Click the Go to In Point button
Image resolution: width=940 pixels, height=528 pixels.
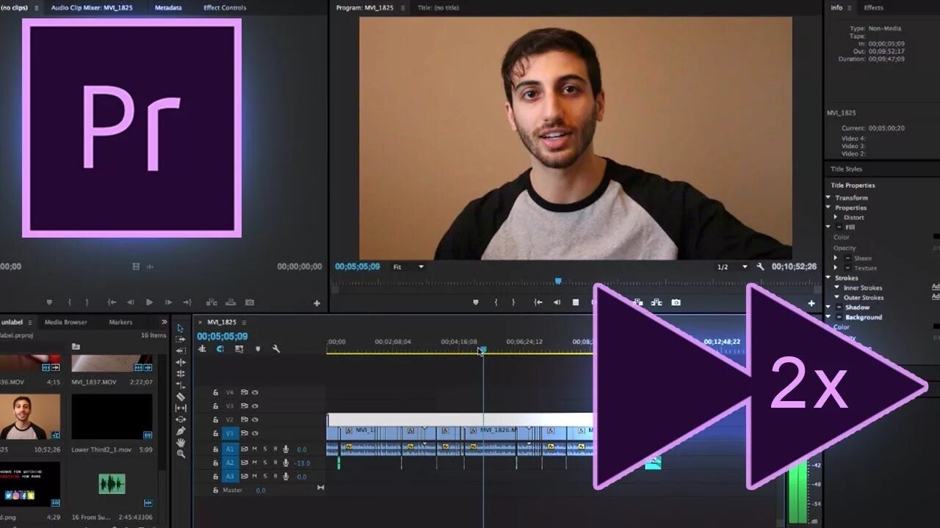pos(538,301)
